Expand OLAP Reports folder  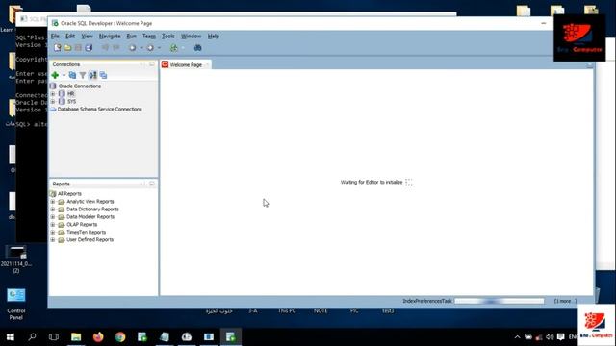click(x=53, y=224)
